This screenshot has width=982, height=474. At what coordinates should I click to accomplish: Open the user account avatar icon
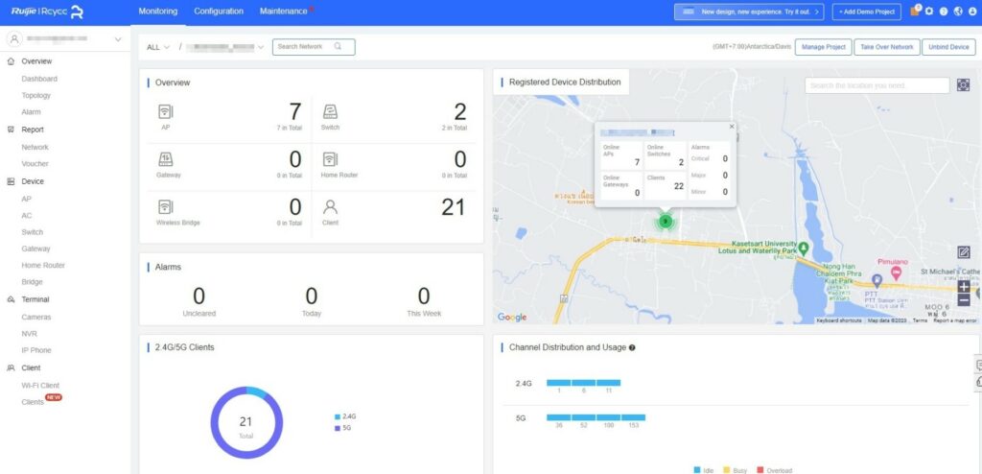coord(971,12)
